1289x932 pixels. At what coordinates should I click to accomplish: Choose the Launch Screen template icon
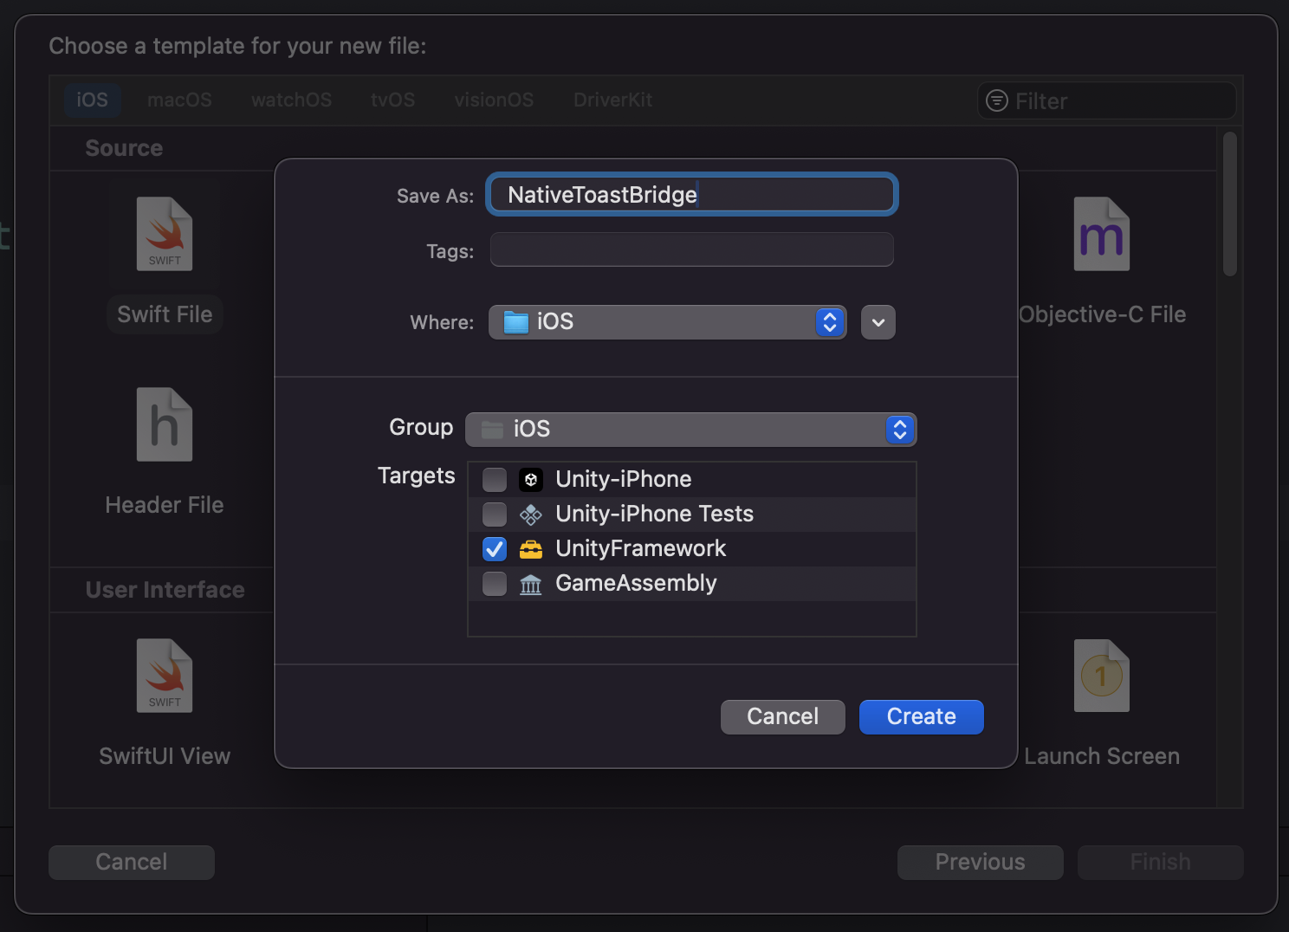coord(1102,676)
